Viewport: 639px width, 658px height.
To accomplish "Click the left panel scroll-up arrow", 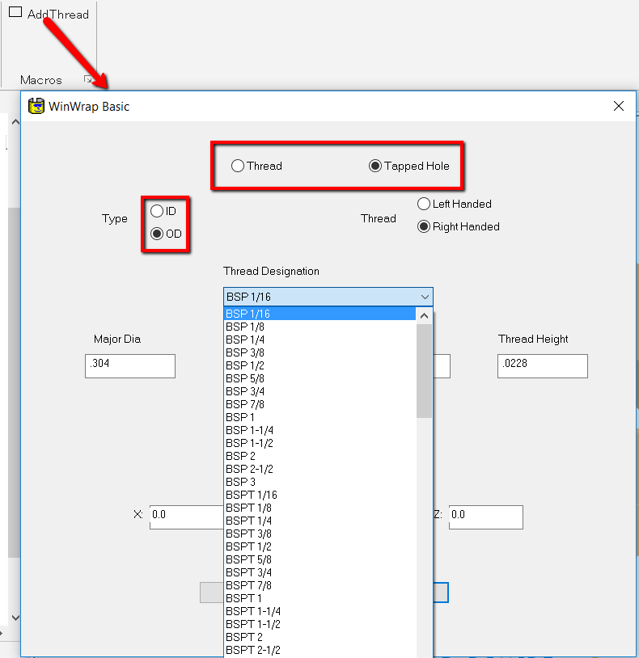I will [x=15, y=122].
